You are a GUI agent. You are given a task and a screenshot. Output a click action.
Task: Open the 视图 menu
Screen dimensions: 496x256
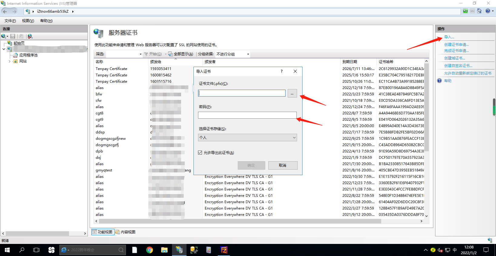[28, 21]
